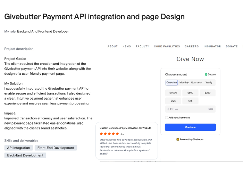Select the Quarterly donation frequency
Viewport: 243px width, 173px height.
[196, 82]
